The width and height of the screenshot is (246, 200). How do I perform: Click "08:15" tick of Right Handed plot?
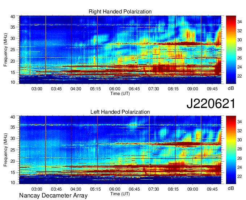coord(173,89)
